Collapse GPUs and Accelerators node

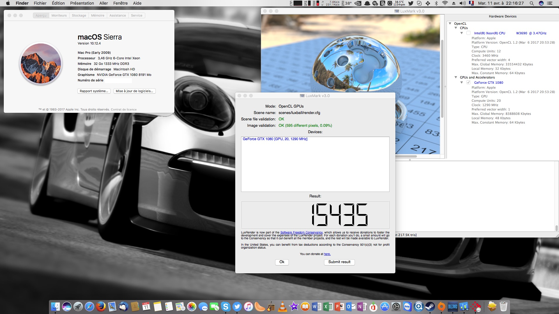[456, 77]
